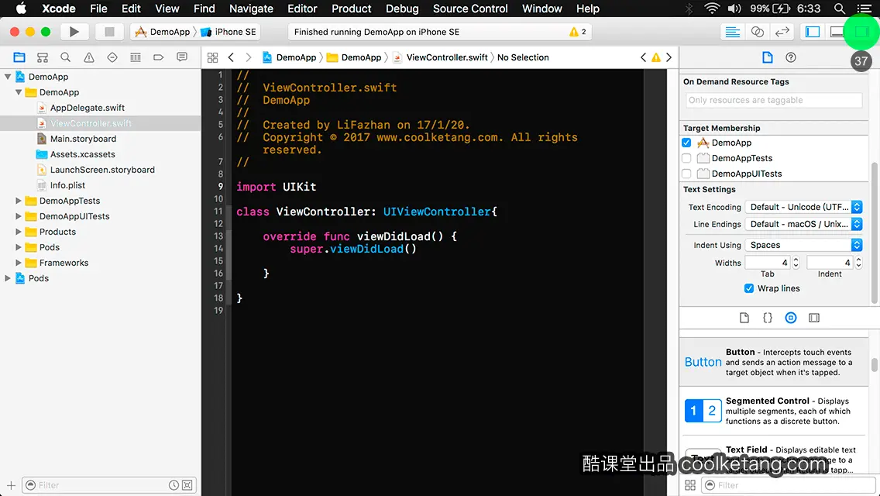880x496 pixels.
Task: Show the Code Snippet library
Action: [x=767, y=318]
